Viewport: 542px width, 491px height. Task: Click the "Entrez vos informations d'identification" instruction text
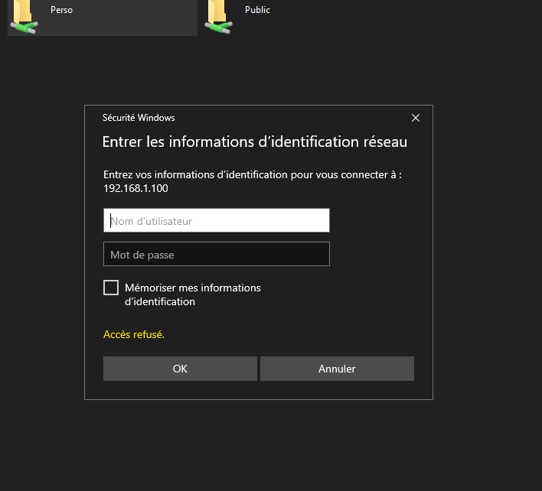click(x=253, y=174)
